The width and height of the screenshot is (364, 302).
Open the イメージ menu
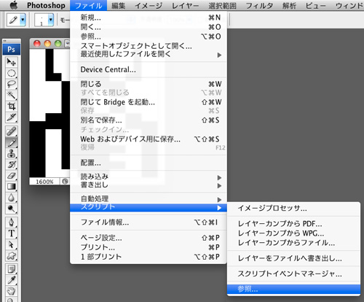(x=149, y=5)
